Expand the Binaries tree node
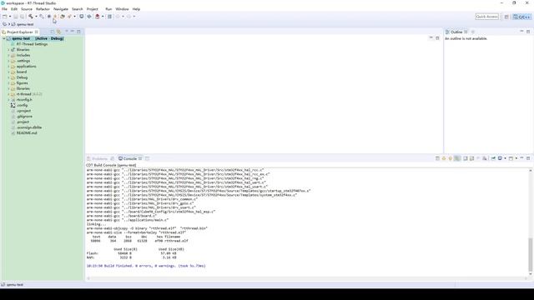The height and width of the screenshot is (300, 534). 8,50
